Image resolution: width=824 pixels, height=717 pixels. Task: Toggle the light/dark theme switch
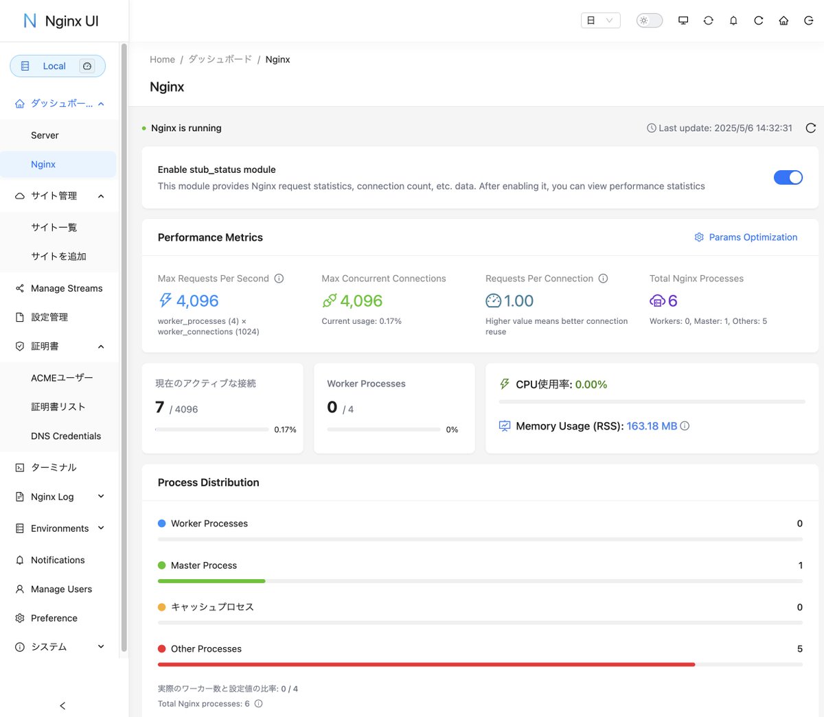649,21
